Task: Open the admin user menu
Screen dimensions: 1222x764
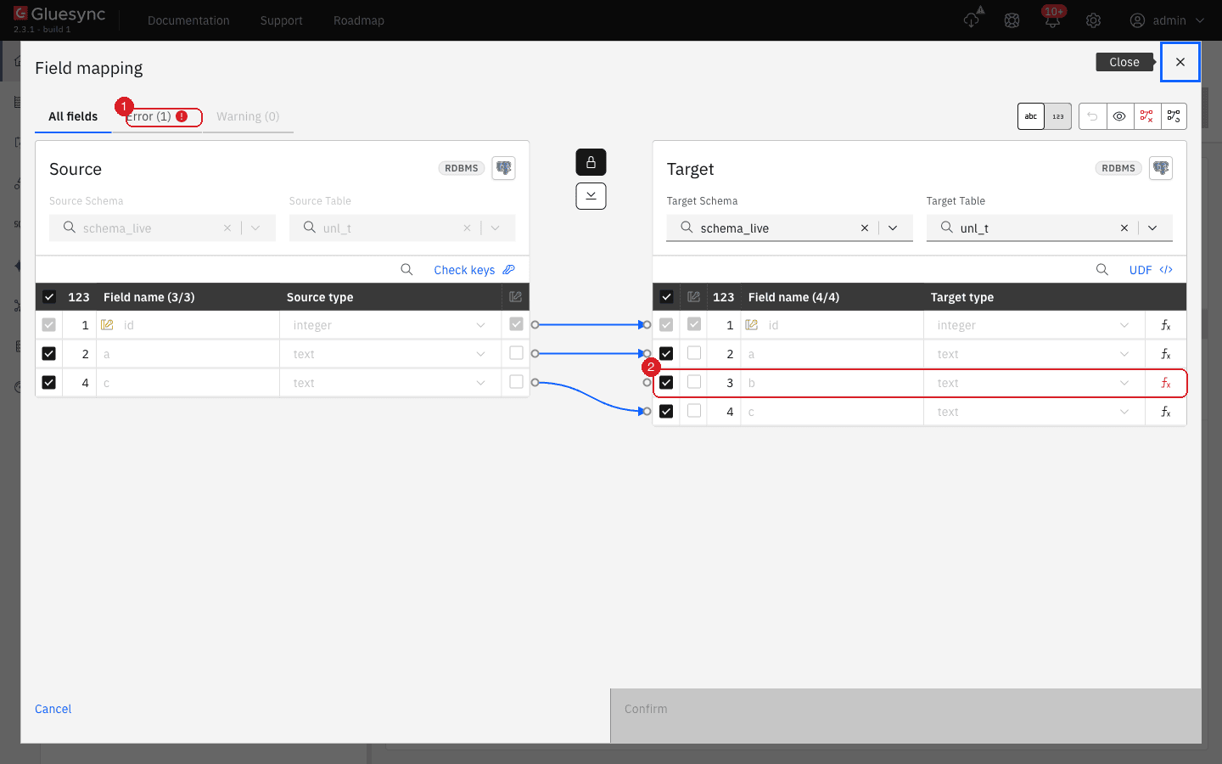Action: (1168, 20)
